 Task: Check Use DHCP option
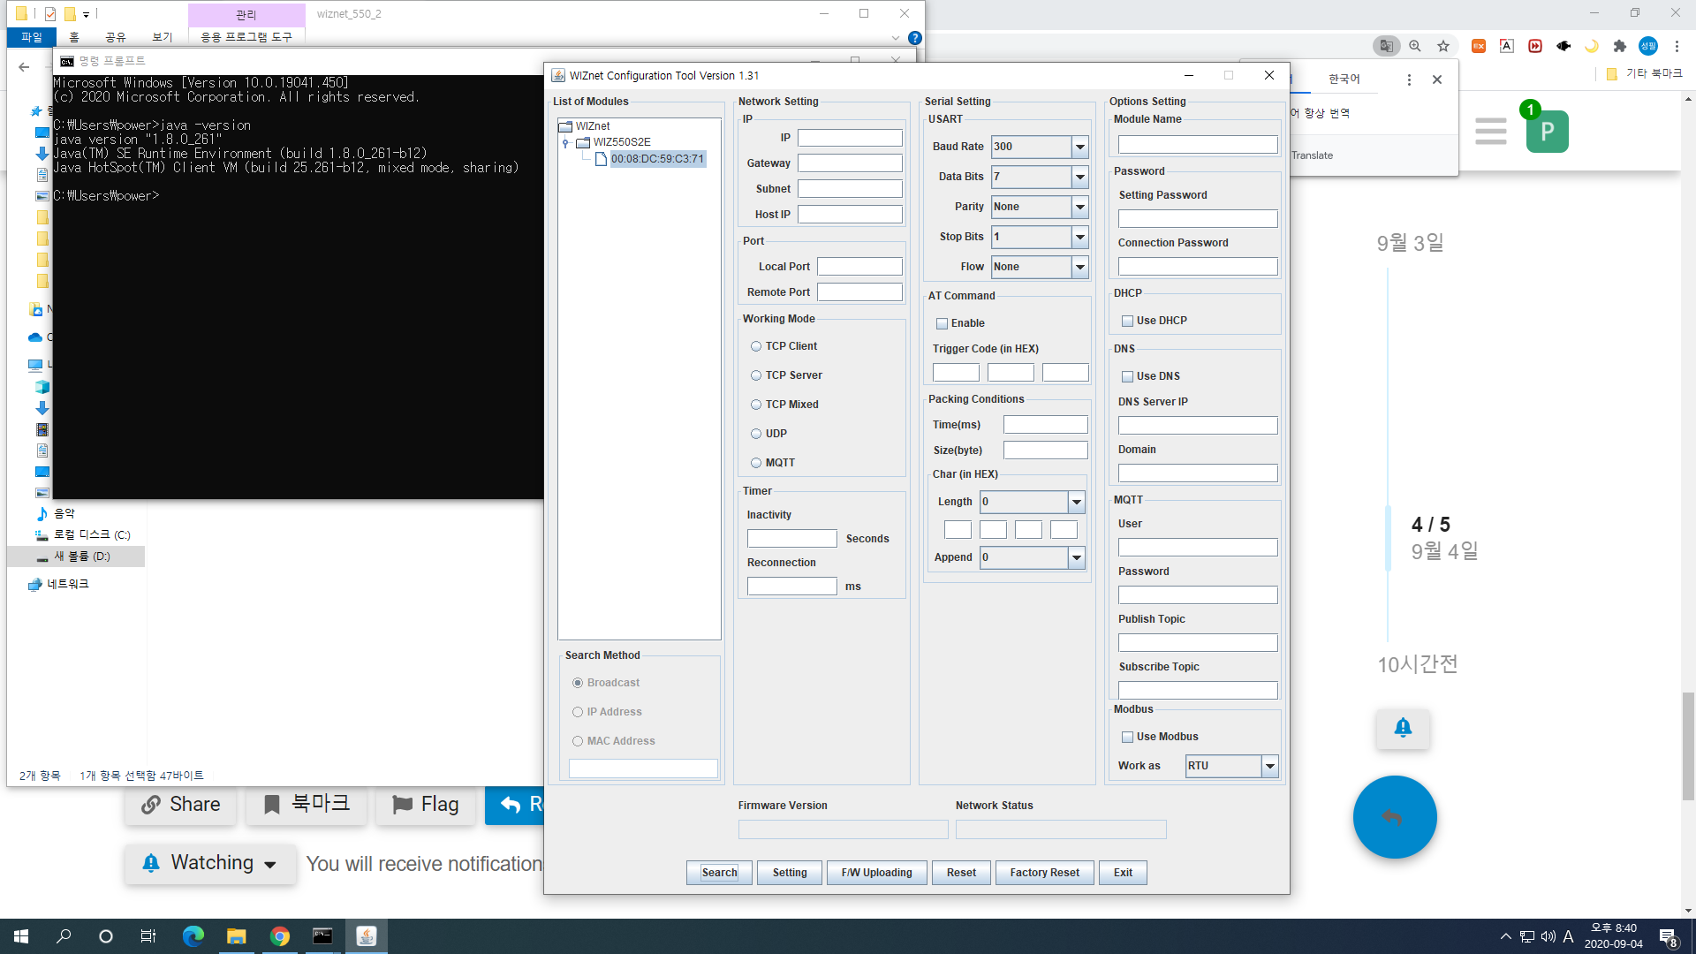point(1127,321)
